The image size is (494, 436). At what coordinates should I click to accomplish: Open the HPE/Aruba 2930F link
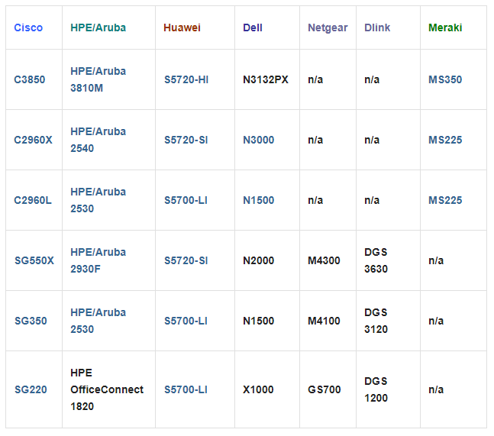(x=98, y=260)
